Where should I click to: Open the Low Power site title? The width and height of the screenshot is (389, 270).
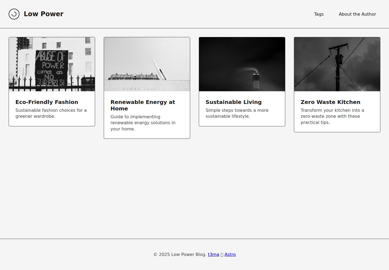43,14
